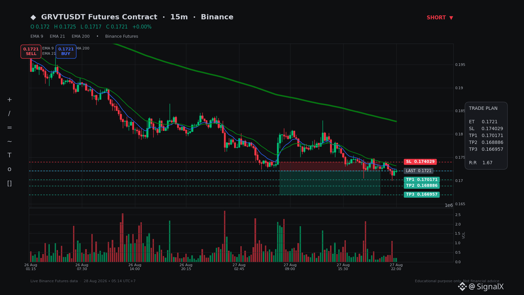524x295 pixels.
Task: Click the 2.5 volume axis label
Action: pos(458,215)
